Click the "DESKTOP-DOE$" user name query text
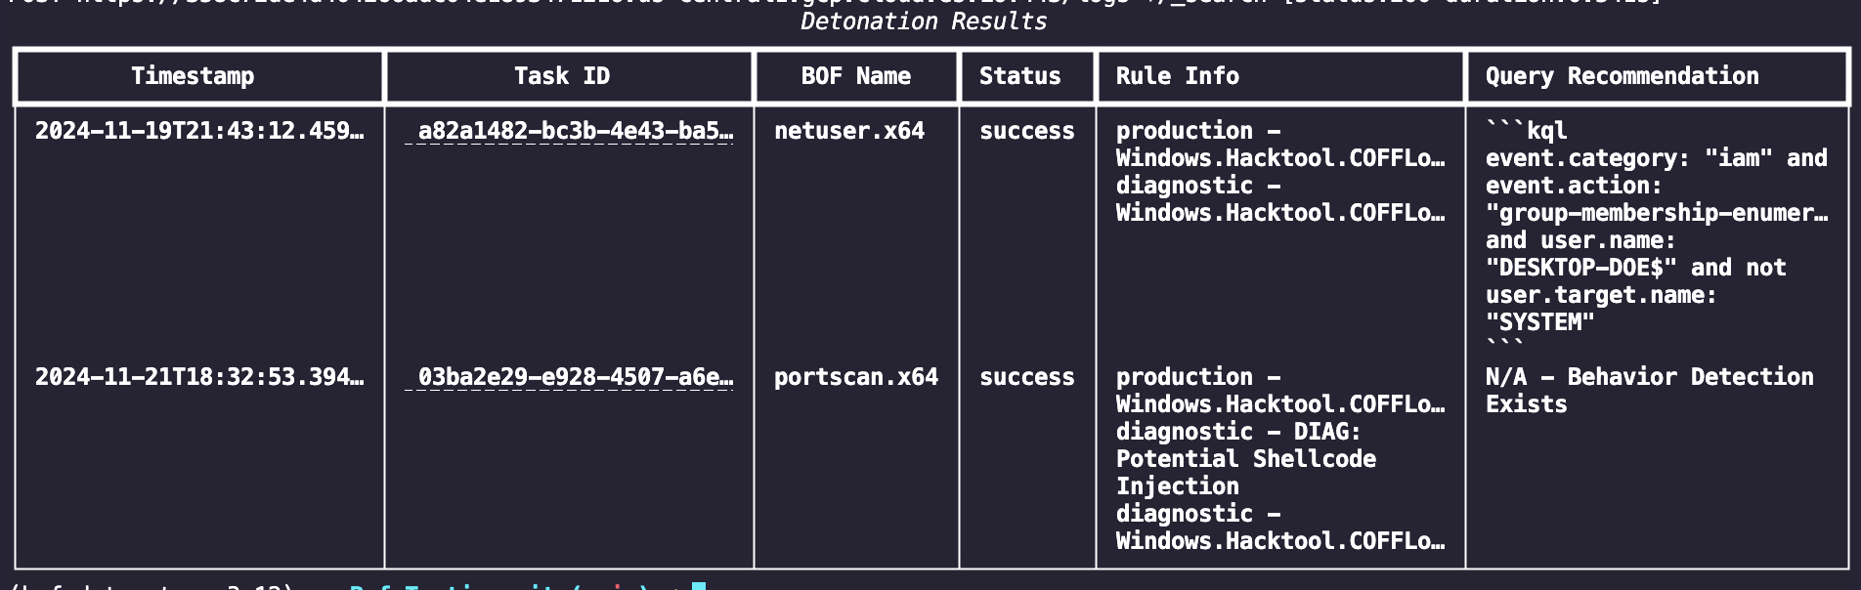This screenshot has height=590, width=1861. [x=1580, y=268]
